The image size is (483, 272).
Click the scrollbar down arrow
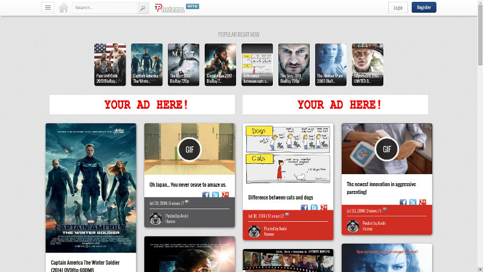click(x=480, y=269)
